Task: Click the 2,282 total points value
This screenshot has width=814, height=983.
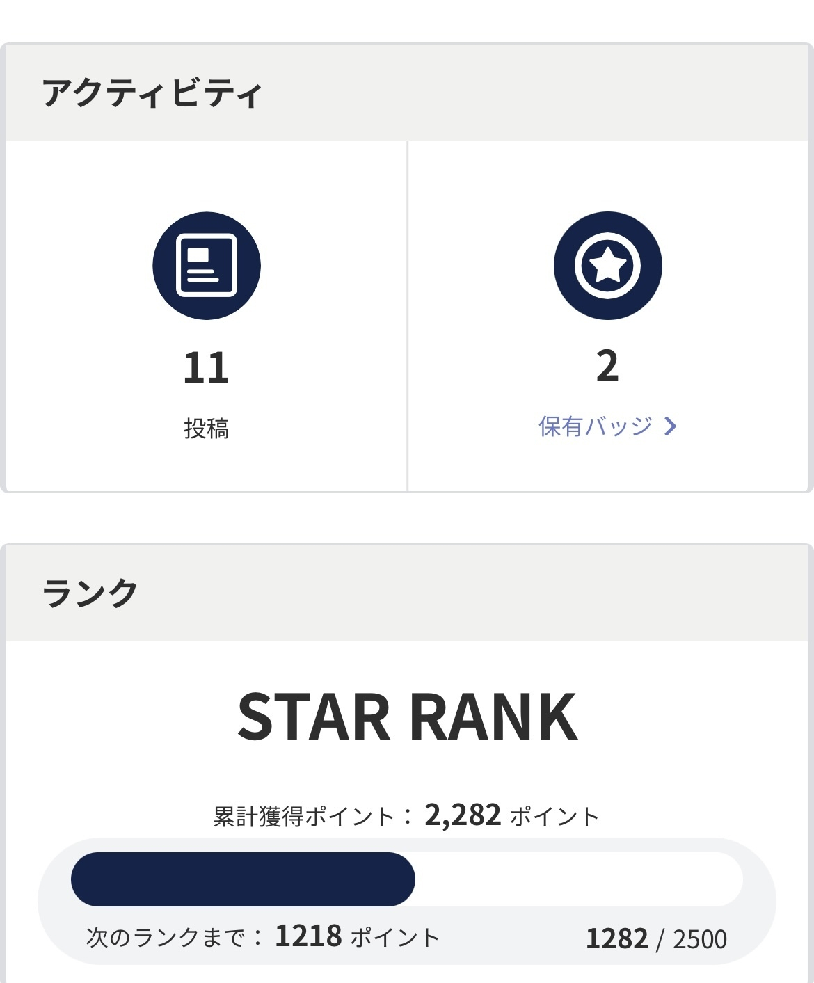Action: pos(463,815)
